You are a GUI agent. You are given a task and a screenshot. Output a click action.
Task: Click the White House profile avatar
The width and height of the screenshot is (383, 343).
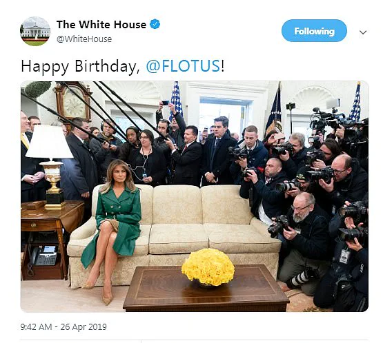(35, 31)
